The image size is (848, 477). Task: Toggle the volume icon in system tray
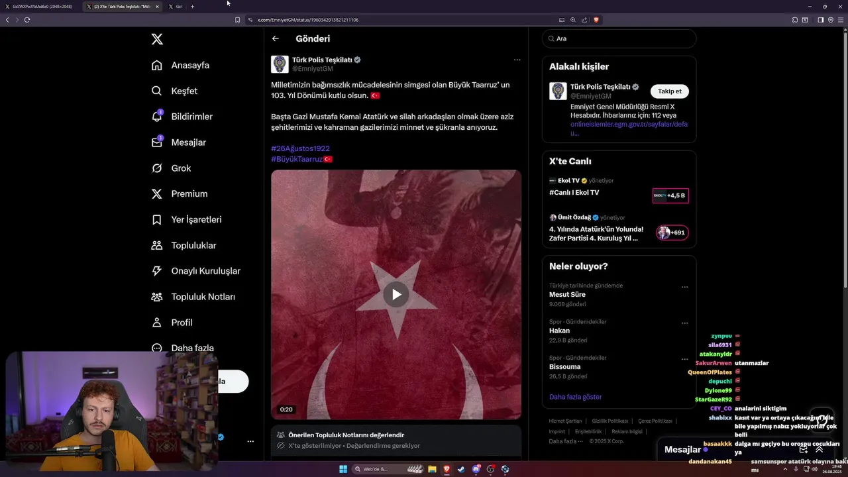[x=814, y=469]
